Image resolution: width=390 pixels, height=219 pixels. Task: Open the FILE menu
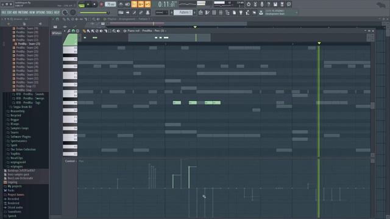click(x=4, y=12)
